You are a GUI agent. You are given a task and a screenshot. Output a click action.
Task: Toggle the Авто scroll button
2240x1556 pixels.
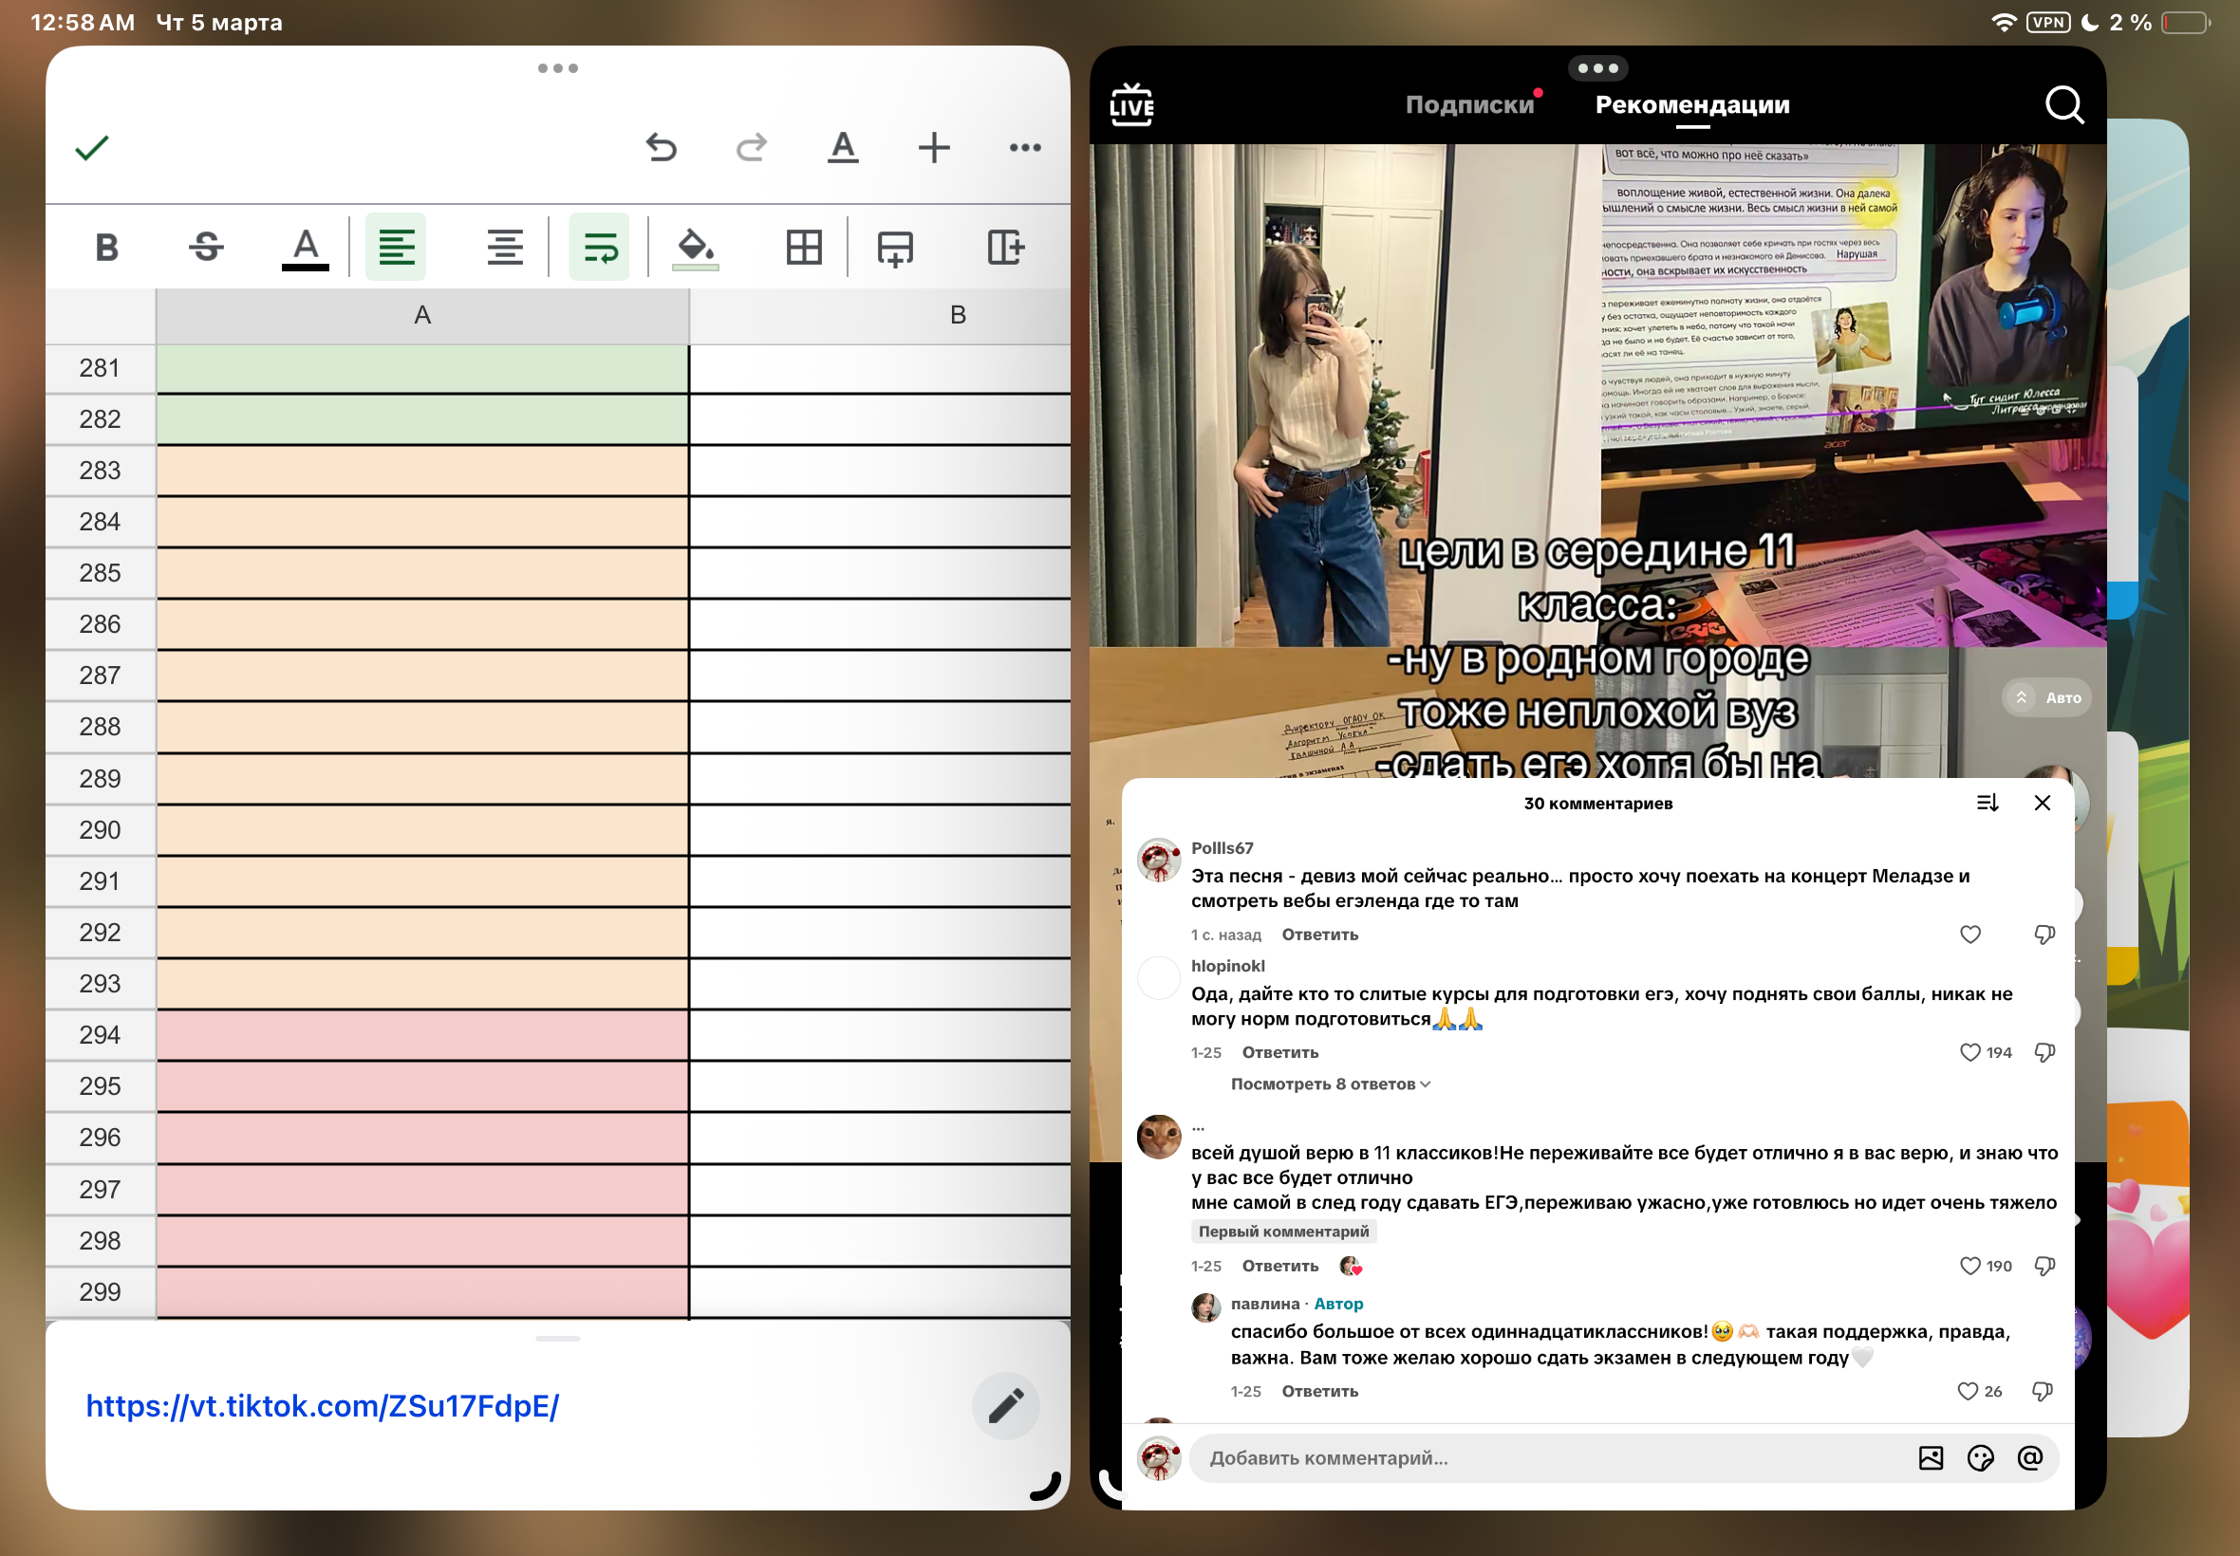pos(2046,698)
